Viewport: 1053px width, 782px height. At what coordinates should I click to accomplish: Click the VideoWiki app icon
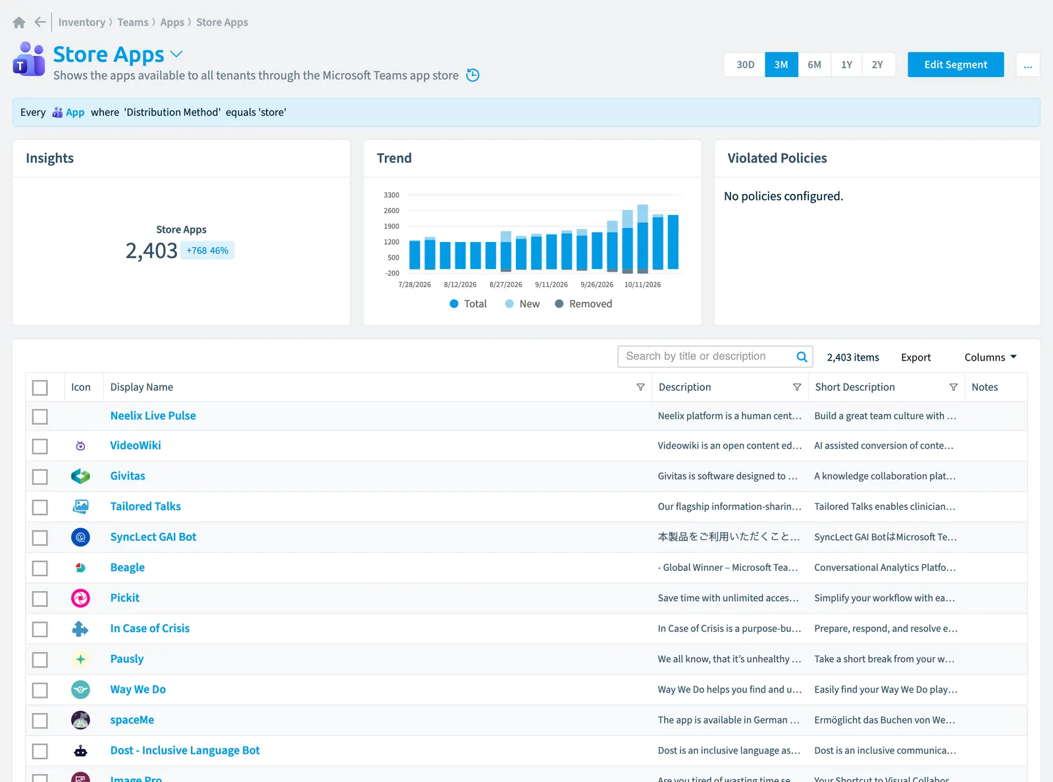click(x=80, y=446)
